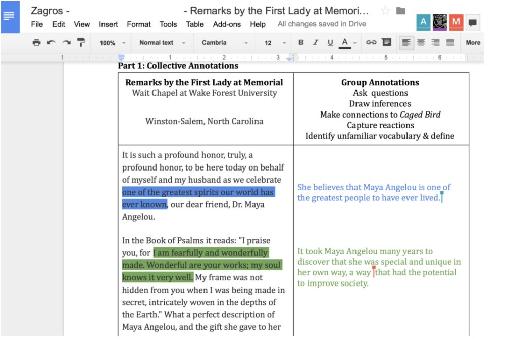509x340 pixels.
Task: Open the Tools menu
Action: [x=168, y=24]
